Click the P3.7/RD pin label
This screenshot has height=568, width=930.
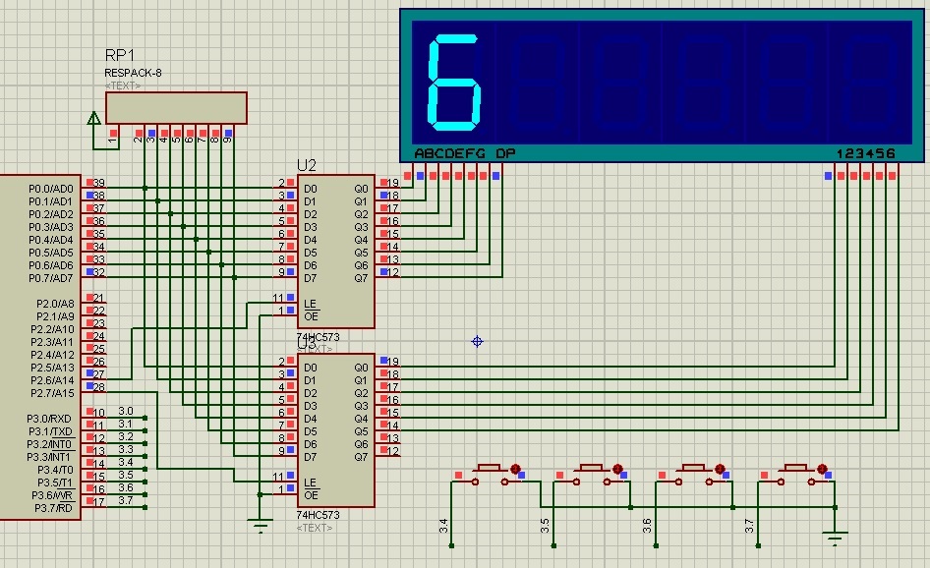pyautogui.click(x=50, y=508)
